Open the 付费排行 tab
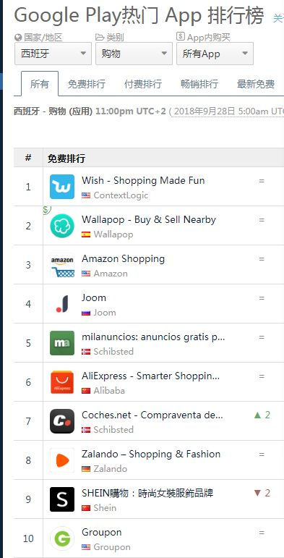This screenshot has width=284, height=558. (143, 84)
